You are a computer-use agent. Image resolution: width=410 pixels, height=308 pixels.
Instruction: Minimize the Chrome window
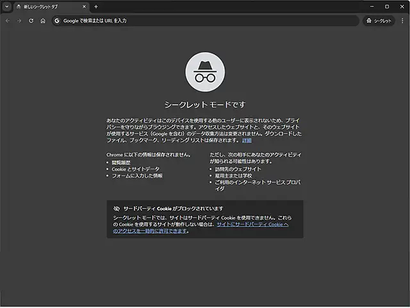point(368,6)
